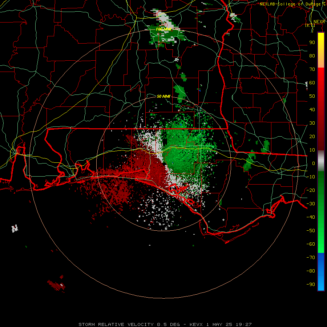
Task: Click the -50 value on velocity scale
Action: (311, 230)
